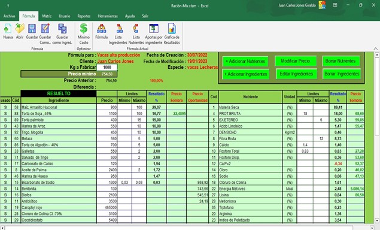Click the Kg a Fabricar input field
This screenshot has width=380, height=230.
point(107,68)
